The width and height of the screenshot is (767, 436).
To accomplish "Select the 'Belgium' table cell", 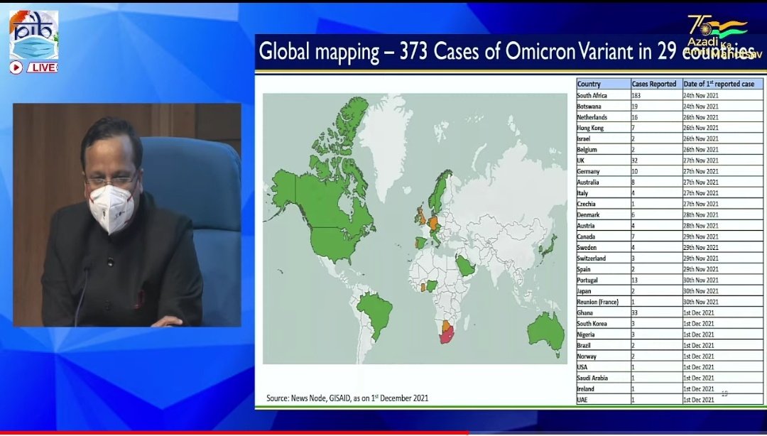I will click(604, 149).
